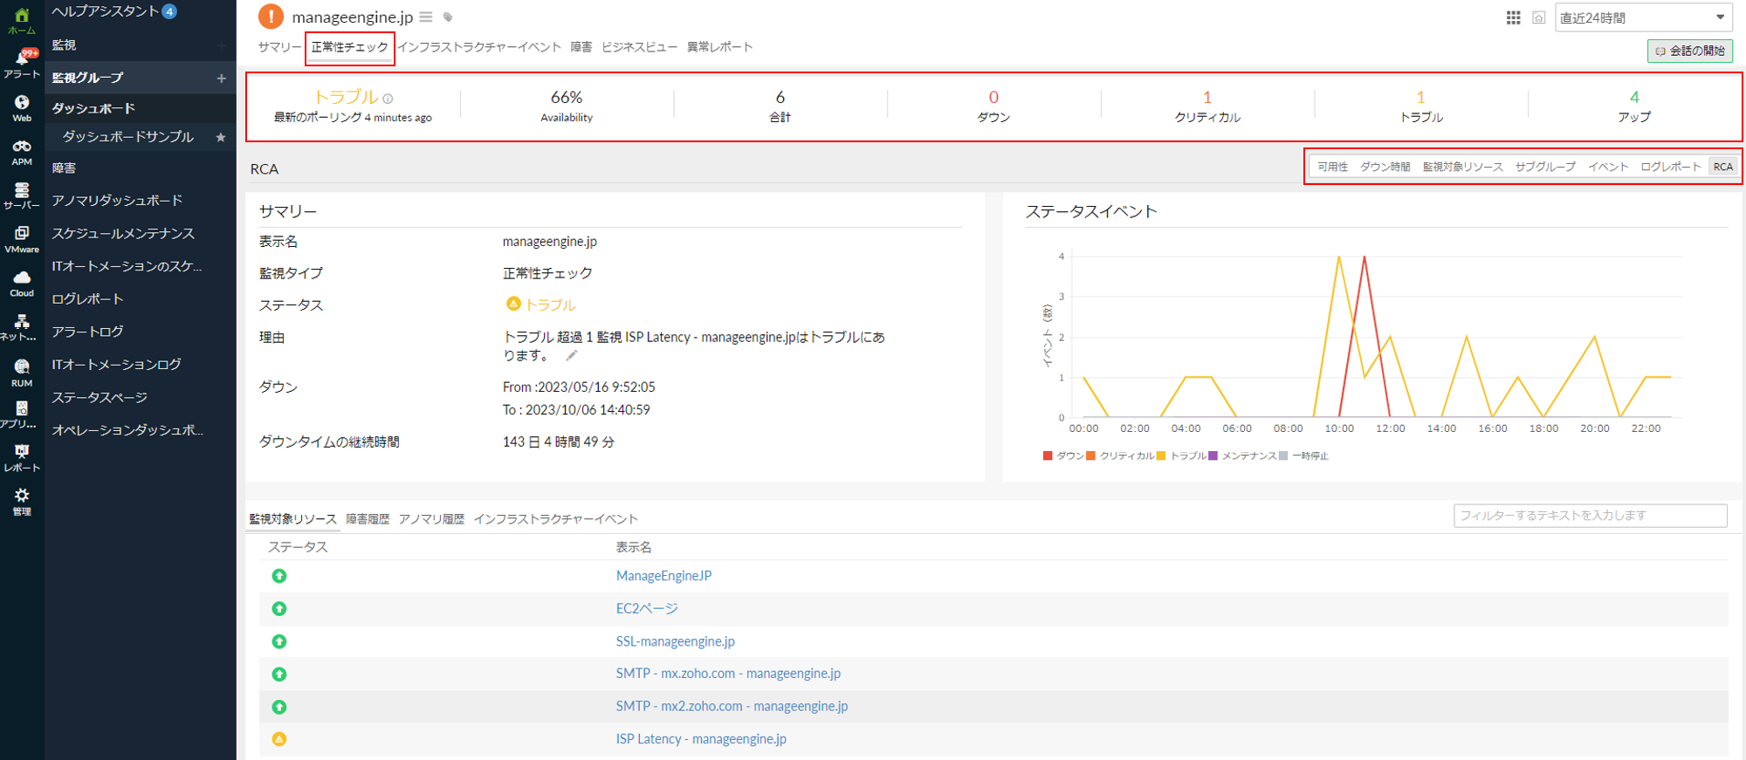Toggle ダウン series in chart legend
This screenshot has width=1746, height=760.
pos(1063,455)
